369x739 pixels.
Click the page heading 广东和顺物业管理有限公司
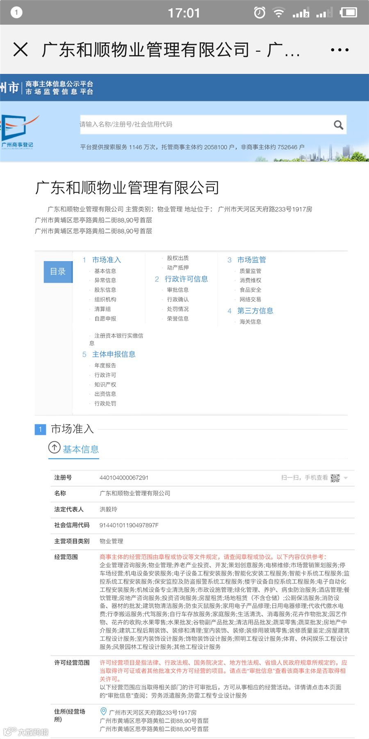(128, 188)
